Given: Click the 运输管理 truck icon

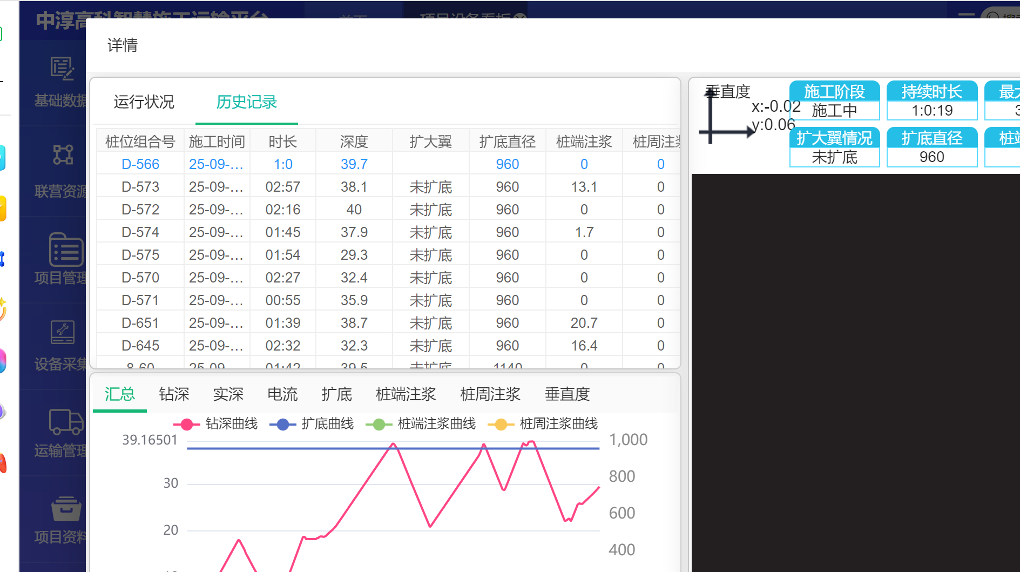Looking at the screenshot, I should pyautogui.click(x=65, y=422).
